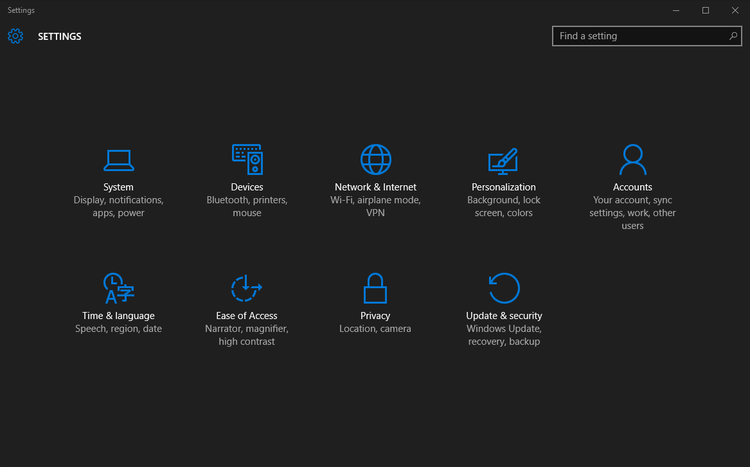Click inside the Find a setting field

(x=647, y=36)
